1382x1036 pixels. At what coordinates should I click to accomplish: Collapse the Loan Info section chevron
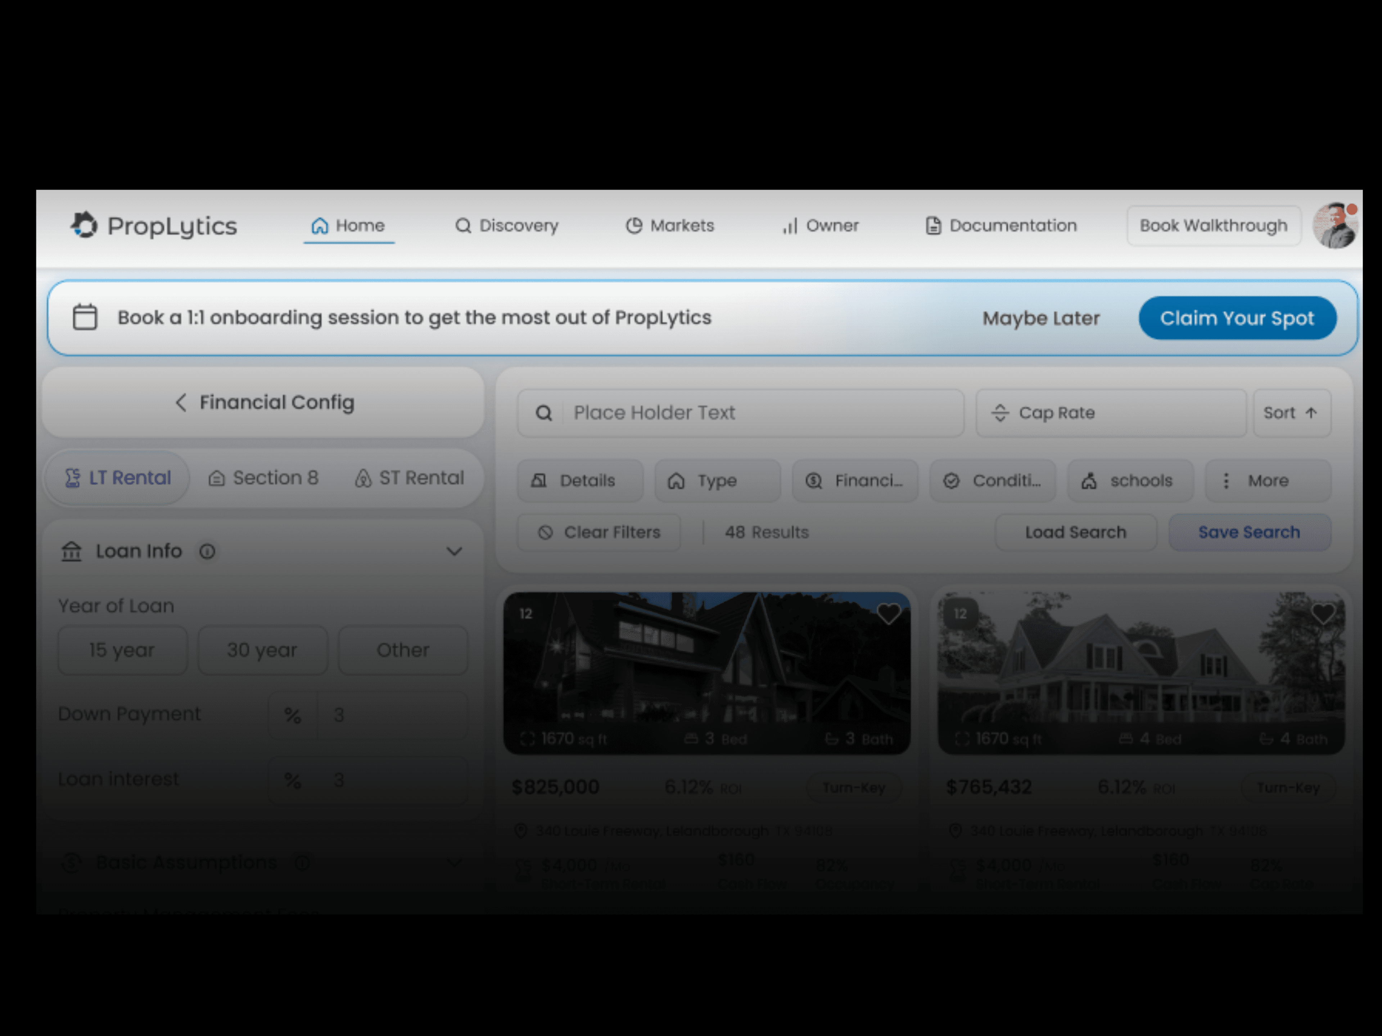coord(454,551)
